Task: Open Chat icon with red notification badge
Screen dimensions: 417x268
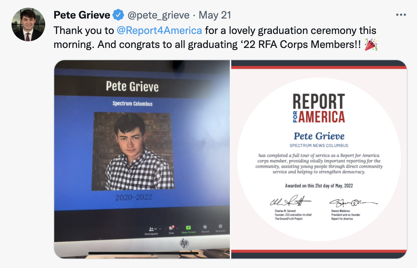Action: click(x=171, y=228)
